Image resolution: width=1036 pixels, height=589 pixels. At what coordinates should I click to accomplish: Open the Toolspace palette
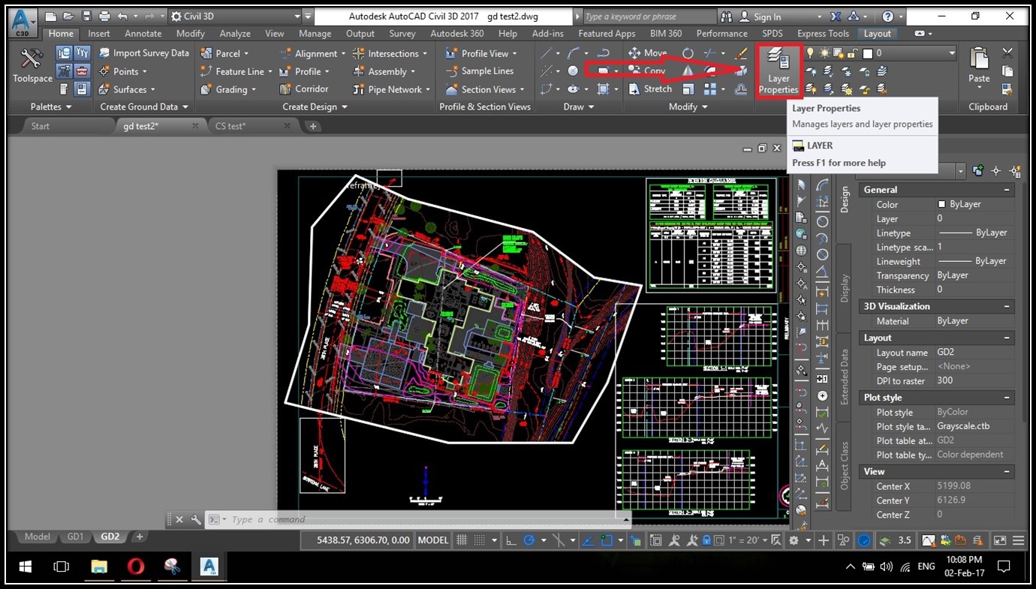click(x=32, y=66)
